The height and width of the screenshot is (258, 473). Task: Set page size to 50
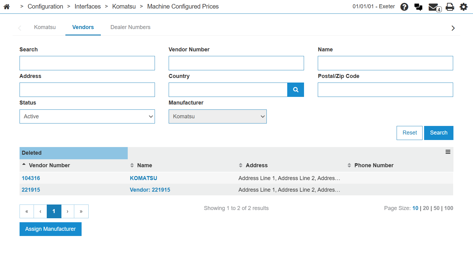click(436, 208)
